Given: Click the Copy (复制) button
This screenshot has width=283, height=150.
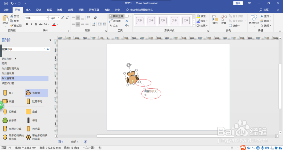Looking at the screenshot, I should coord(15,21).
